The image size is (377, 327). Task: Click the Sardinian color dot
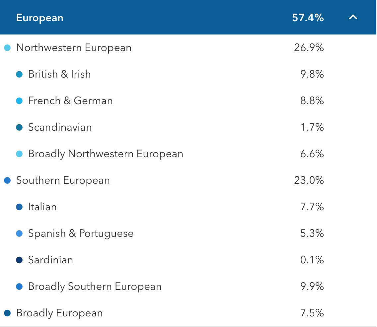point(19,260)
